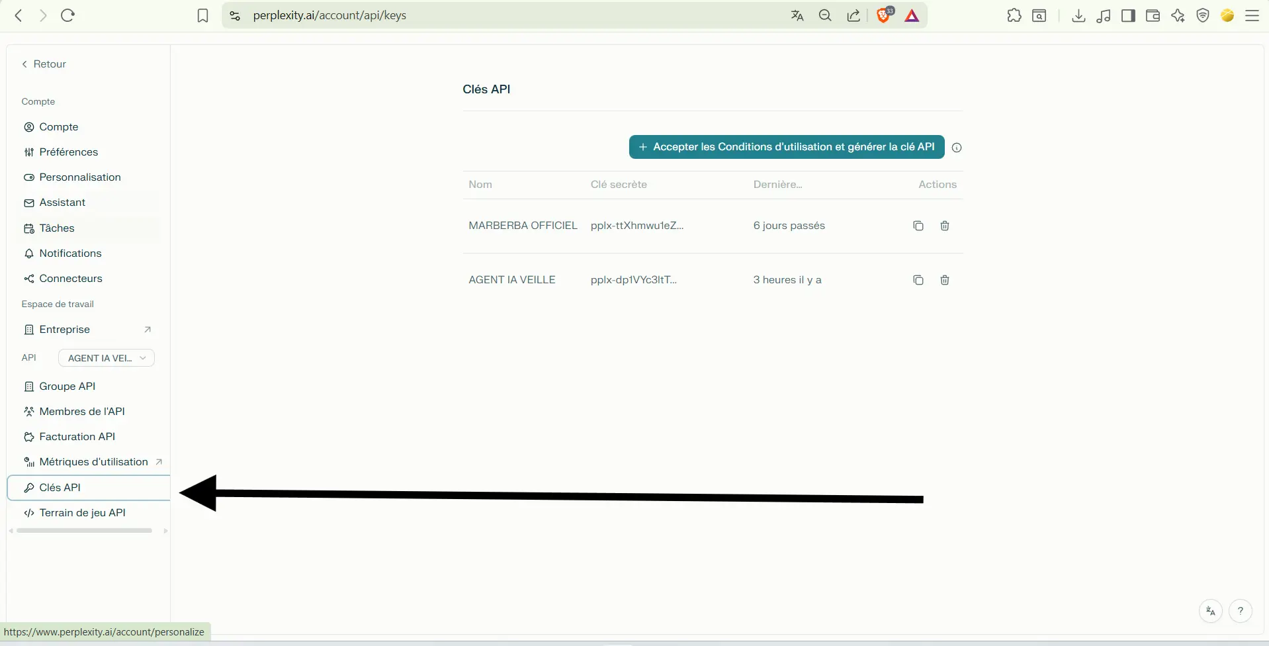Delete the MARBERBA OFFICIEL API key
The image size is (1269, 646).
[x=945, y=226]
